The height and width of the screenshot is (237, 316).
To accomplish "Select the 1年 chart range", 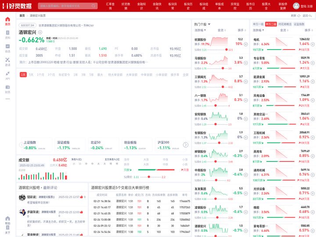I will click(x=75, y=75).
